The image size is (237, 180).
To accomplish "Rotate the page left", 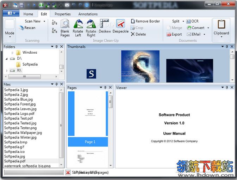I will 78,28.
